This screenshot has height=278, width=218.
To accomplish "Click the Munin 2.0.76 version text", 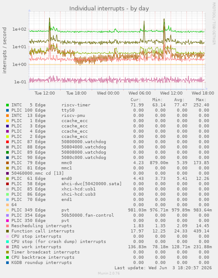I will coord(109,273).
